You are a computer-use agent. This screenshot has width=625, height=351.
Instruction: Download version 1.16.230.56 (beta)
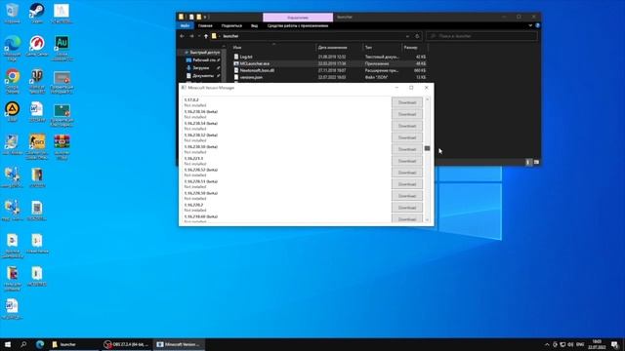[407, 114]
